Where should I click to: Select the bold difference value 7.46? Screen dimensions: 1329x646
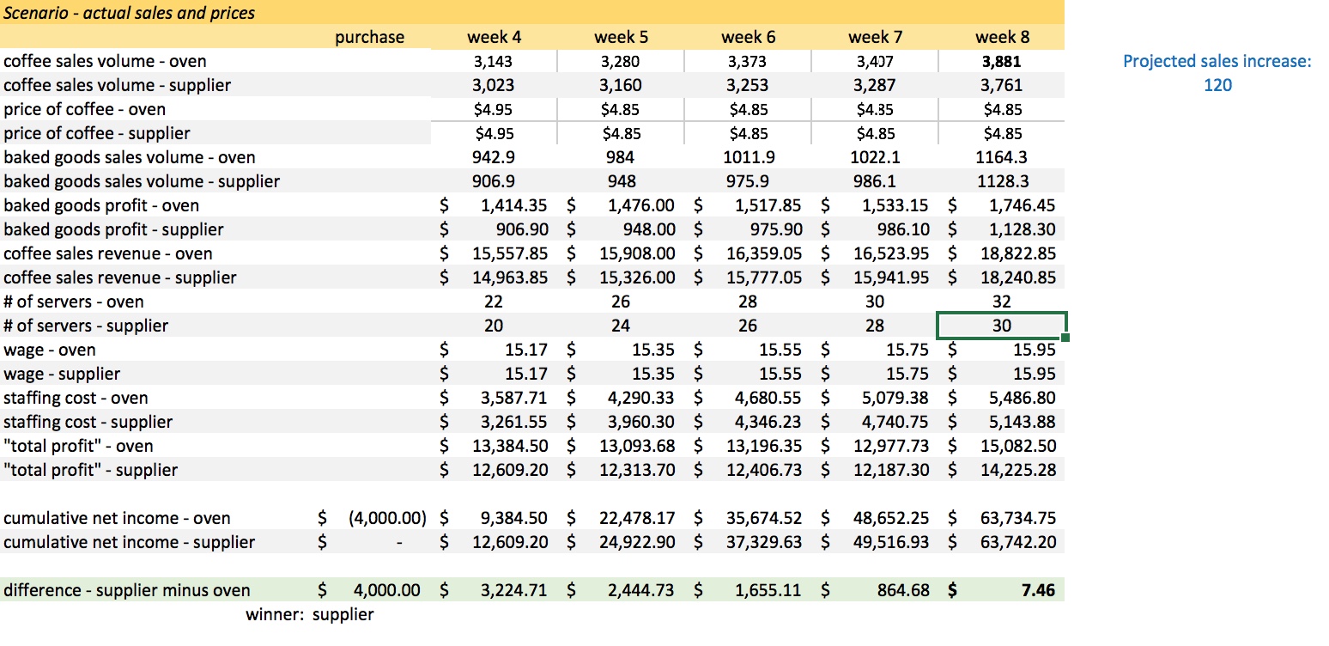click(x=1039, y=590)
